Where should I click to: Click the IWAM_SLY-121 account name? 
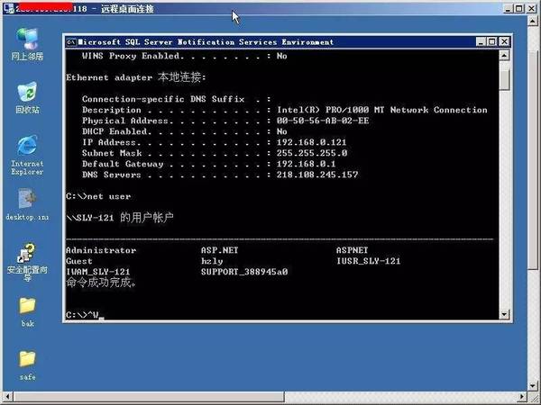coord(97,272)
